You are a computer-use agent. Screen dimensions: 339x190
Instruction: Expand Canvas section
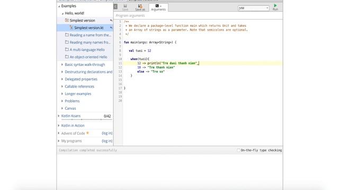pos(62,108)
